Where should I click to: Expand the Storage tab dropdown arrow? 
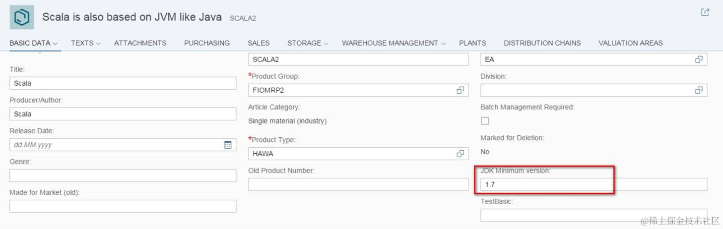coord(326,44)
